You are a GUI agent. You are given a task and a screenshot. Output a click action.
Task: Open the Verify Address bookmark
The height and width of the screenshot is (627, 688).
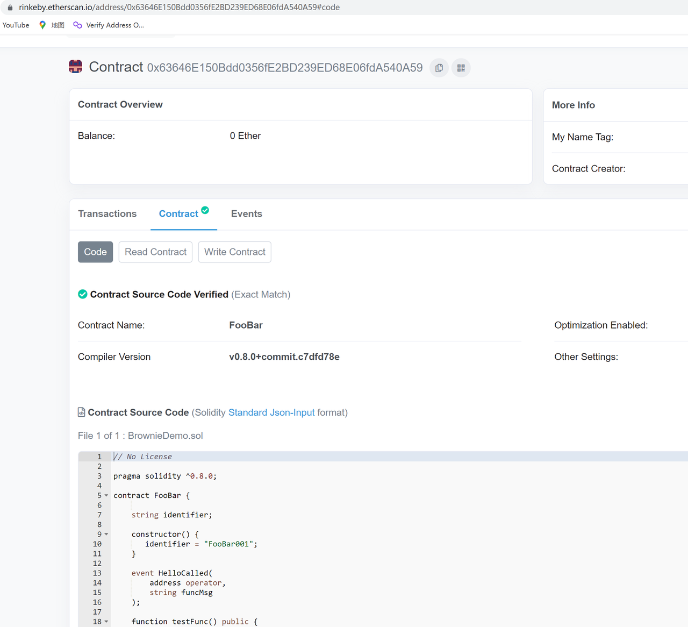pos(109,25)
